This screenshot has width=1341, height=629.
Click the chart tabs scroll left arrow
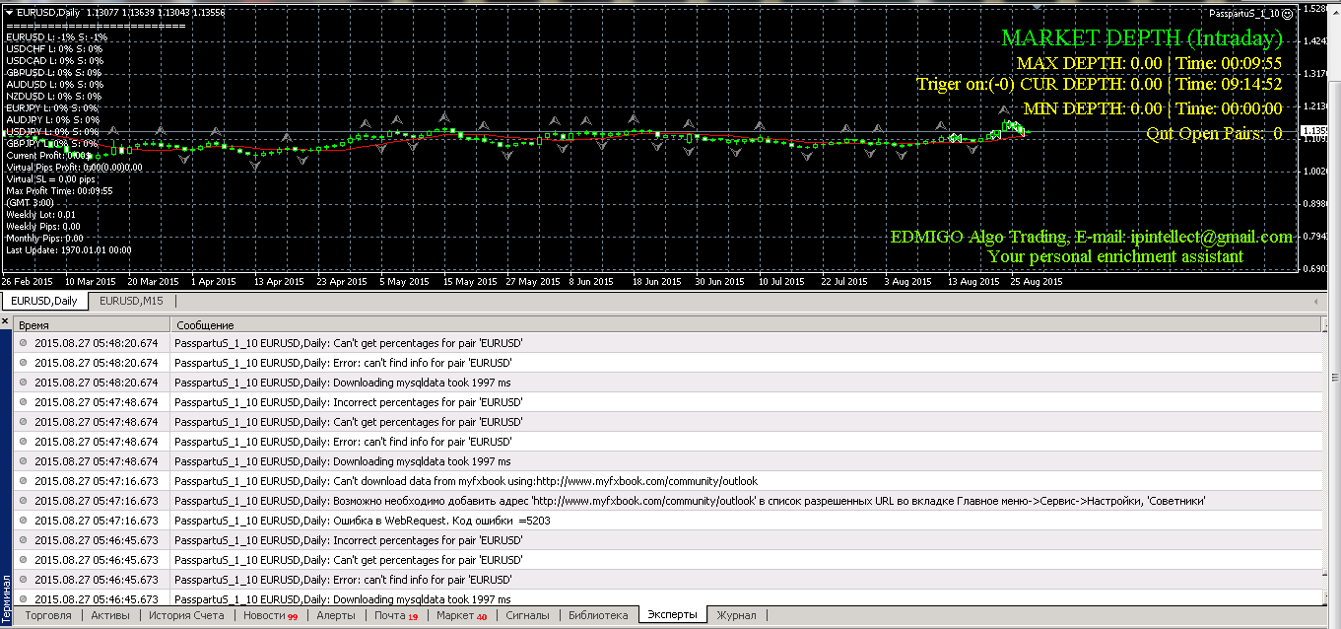click(x=1317, y=301)
